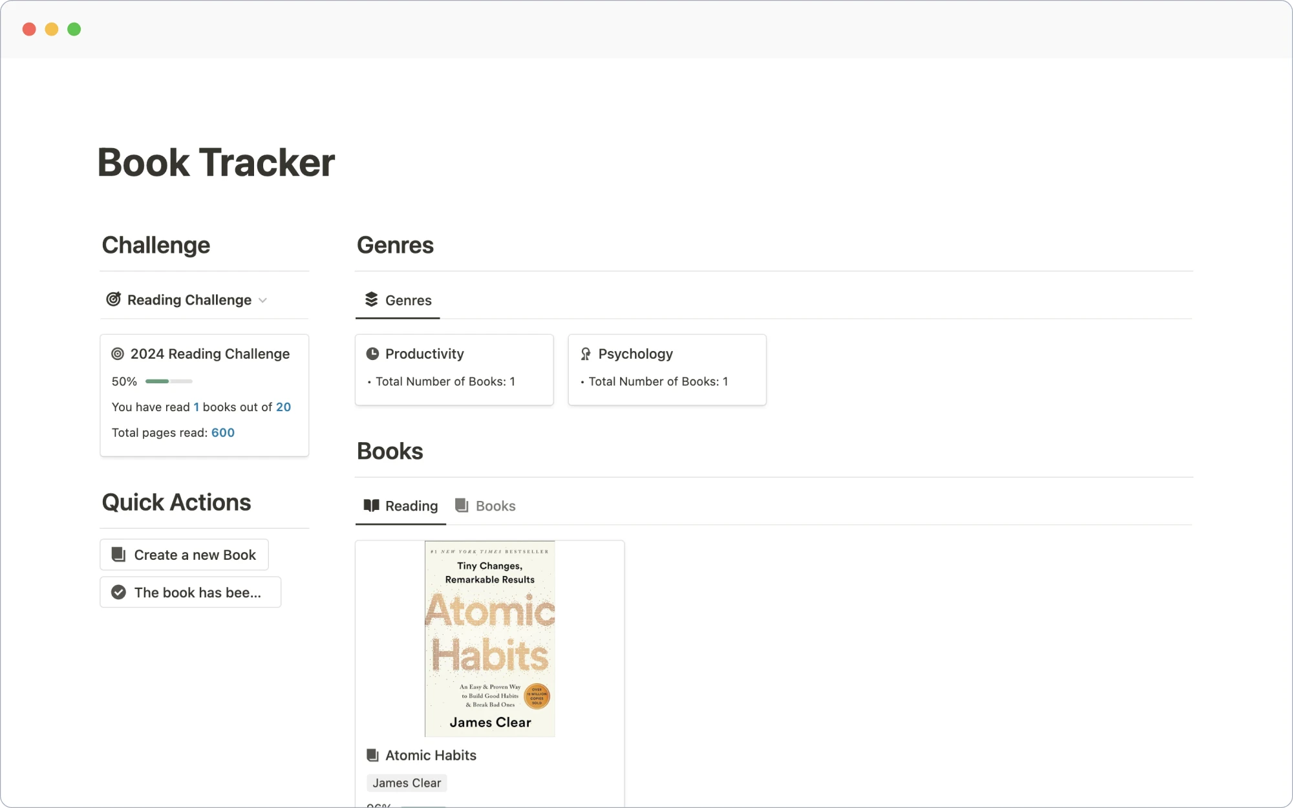Click the Create a new Book page icon
The height and width of the screenshot is (808, 1293).
pos(118,554)
